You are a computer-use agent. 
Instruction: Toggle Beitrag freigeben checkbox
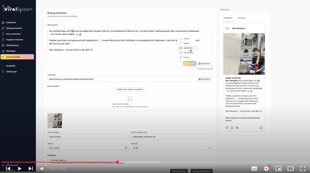click(49, 160)
